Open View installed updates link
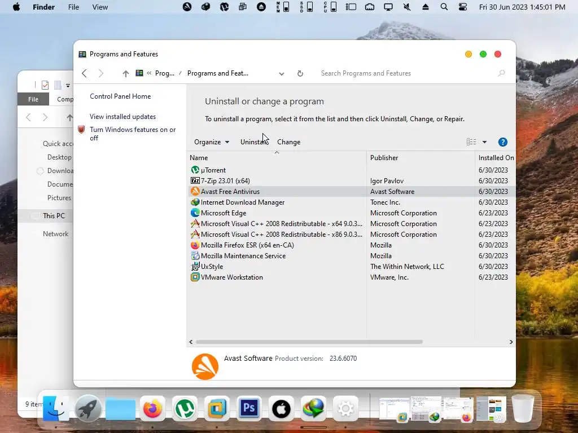 [122, 117]
